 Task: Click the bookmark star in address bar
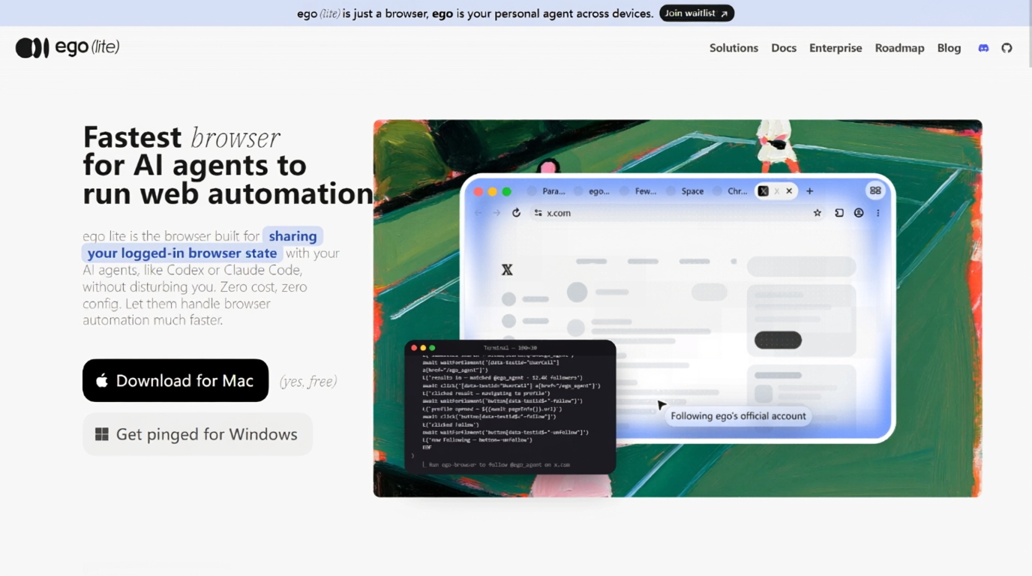(817, 213)
